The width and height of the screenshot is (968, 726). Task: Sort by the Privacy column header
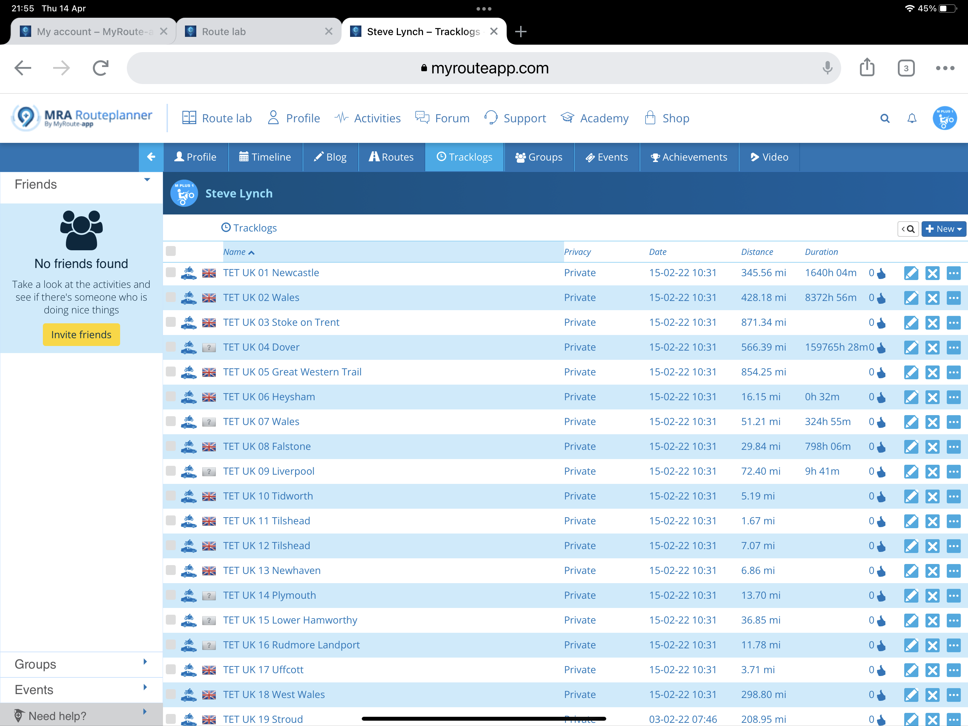point(577,252)
